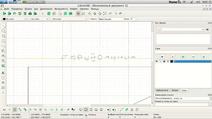Switch to the Библиотека tab

(162, 90)
